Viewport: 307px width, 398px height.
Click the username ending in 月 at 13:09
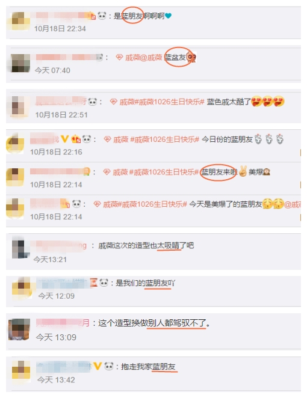[63, 323]
